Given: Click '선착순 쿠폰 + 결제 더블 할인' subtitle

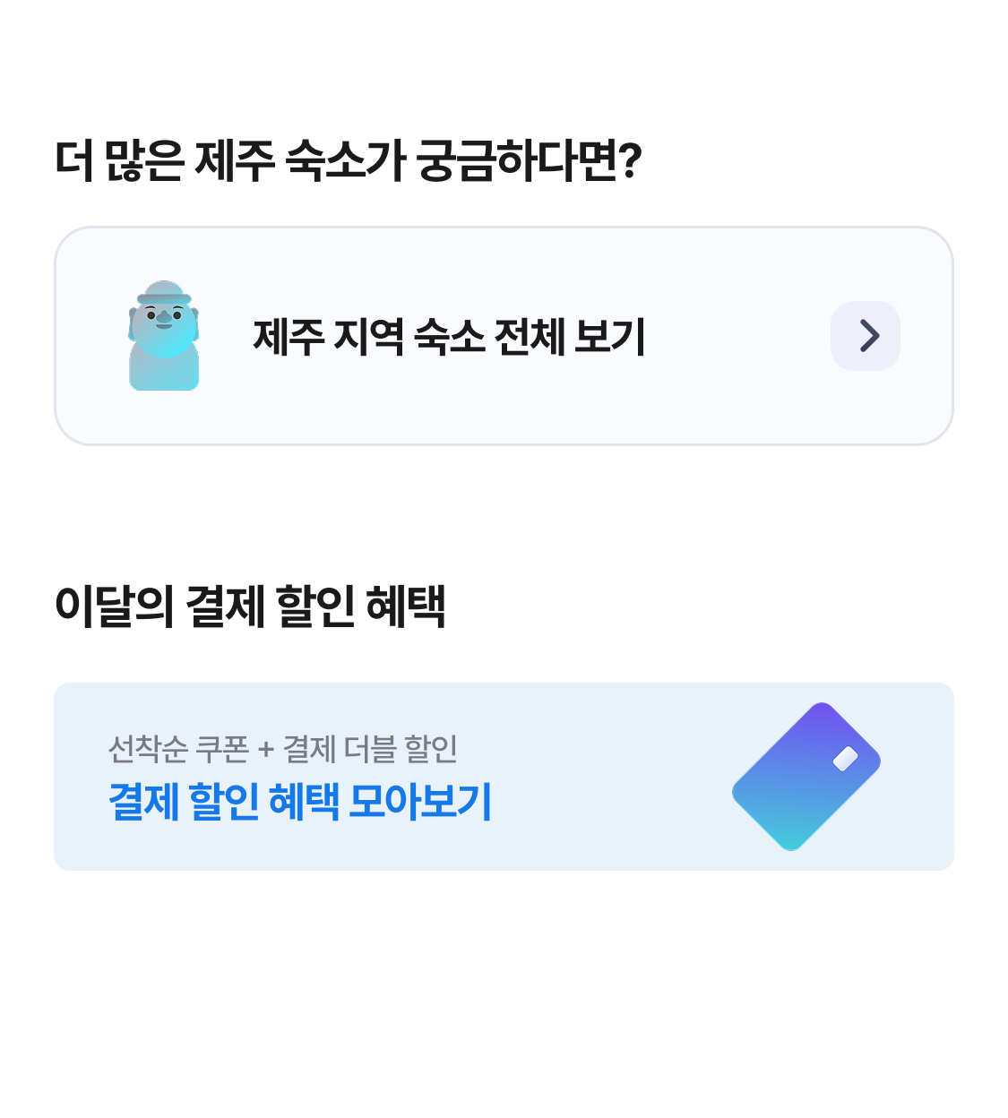Looking at the screenshot, I should pos(283,749).
